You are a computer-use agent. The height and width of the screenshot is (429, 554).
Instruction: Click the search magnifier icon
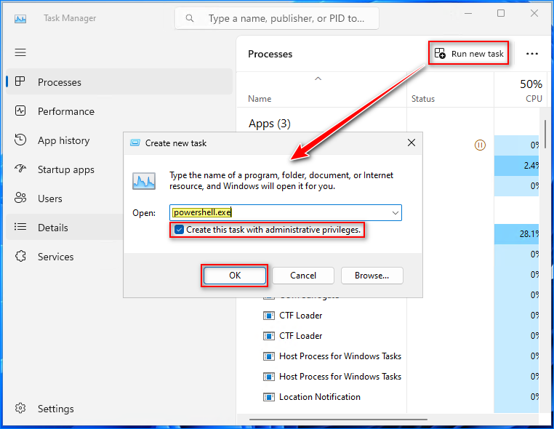pos(190,18)
